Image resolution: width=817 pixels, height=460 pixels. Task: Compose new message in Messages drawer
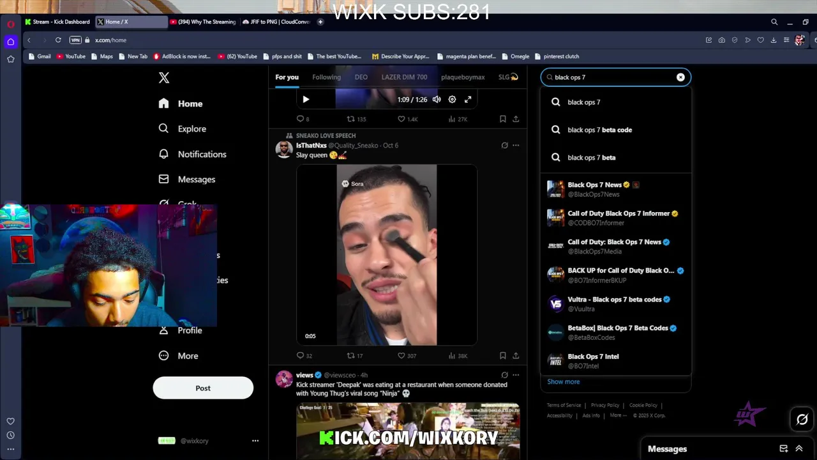783,448
